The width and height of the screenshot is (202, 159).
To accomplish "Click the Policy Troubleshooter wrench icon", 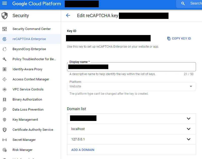I will [5, 59].
